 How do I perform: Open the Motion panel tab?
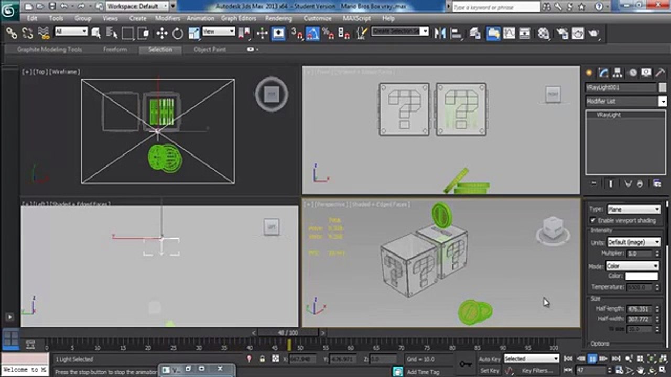(x=632, y=73)
